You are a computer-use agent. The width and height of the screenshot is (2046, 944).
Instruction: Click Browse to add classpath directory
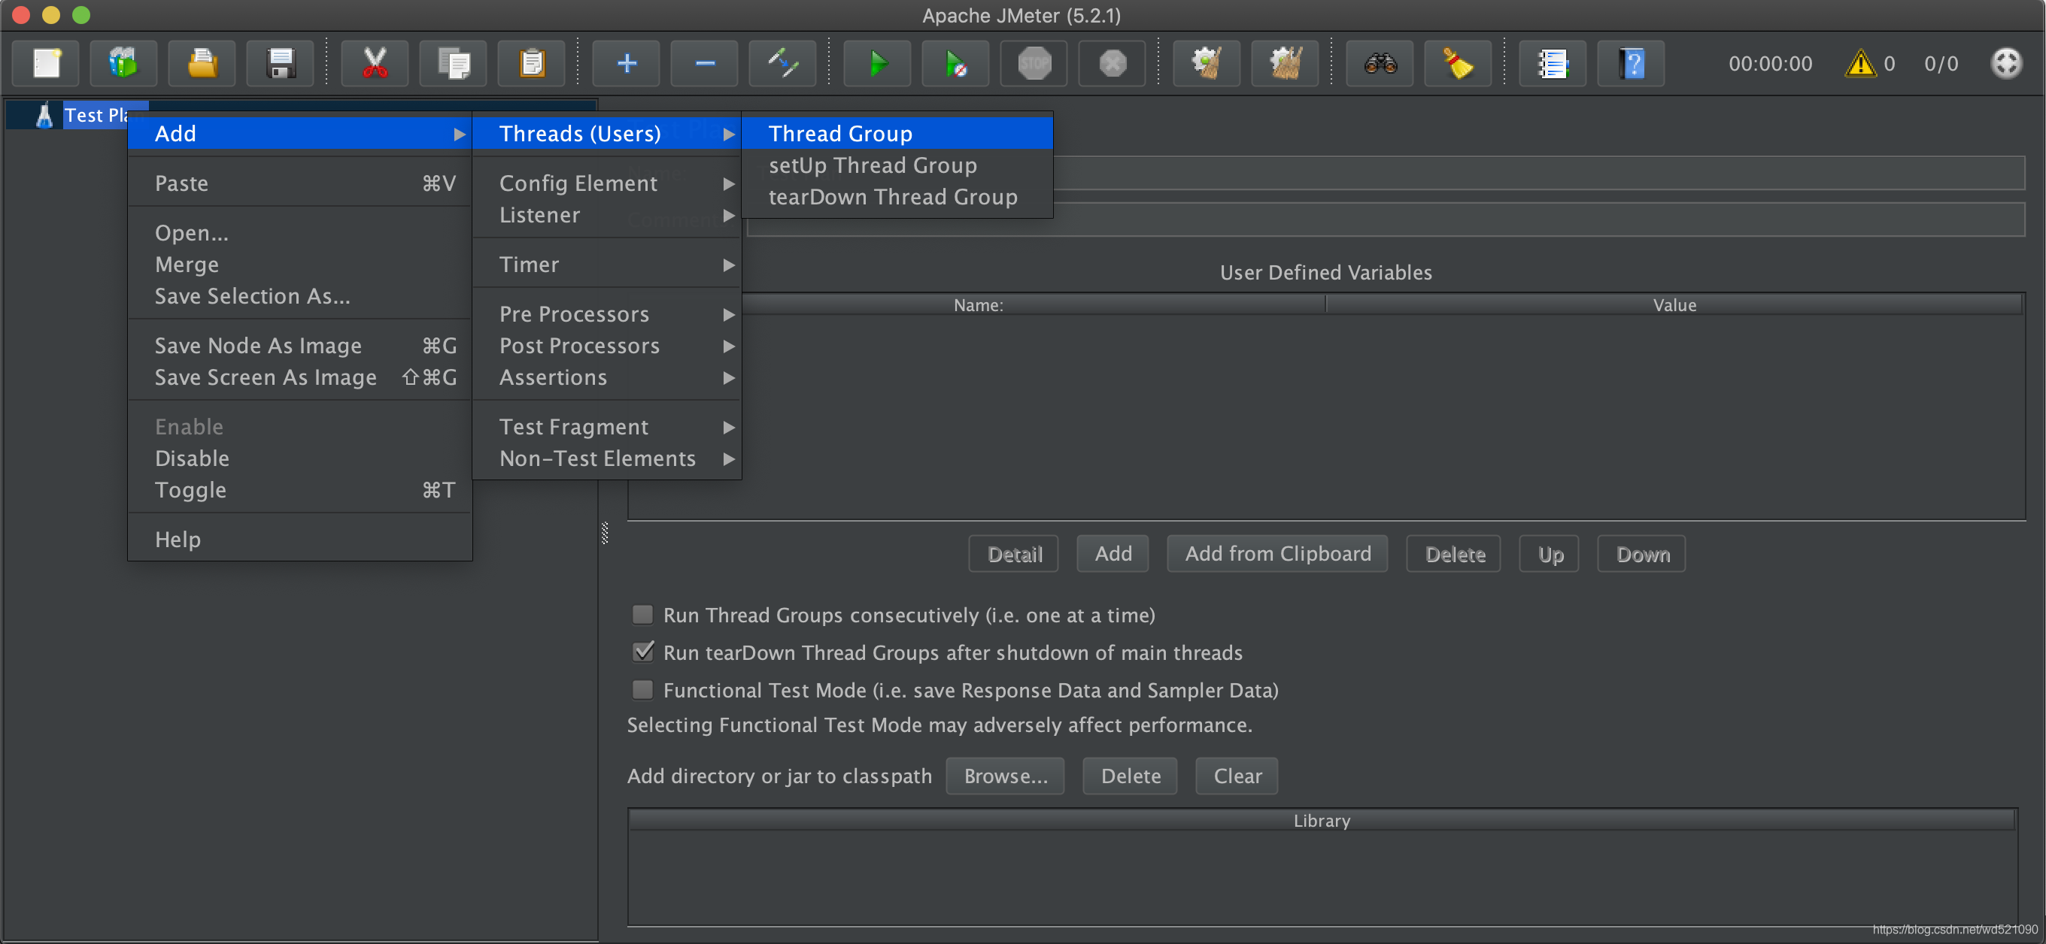click(1003, 774)
